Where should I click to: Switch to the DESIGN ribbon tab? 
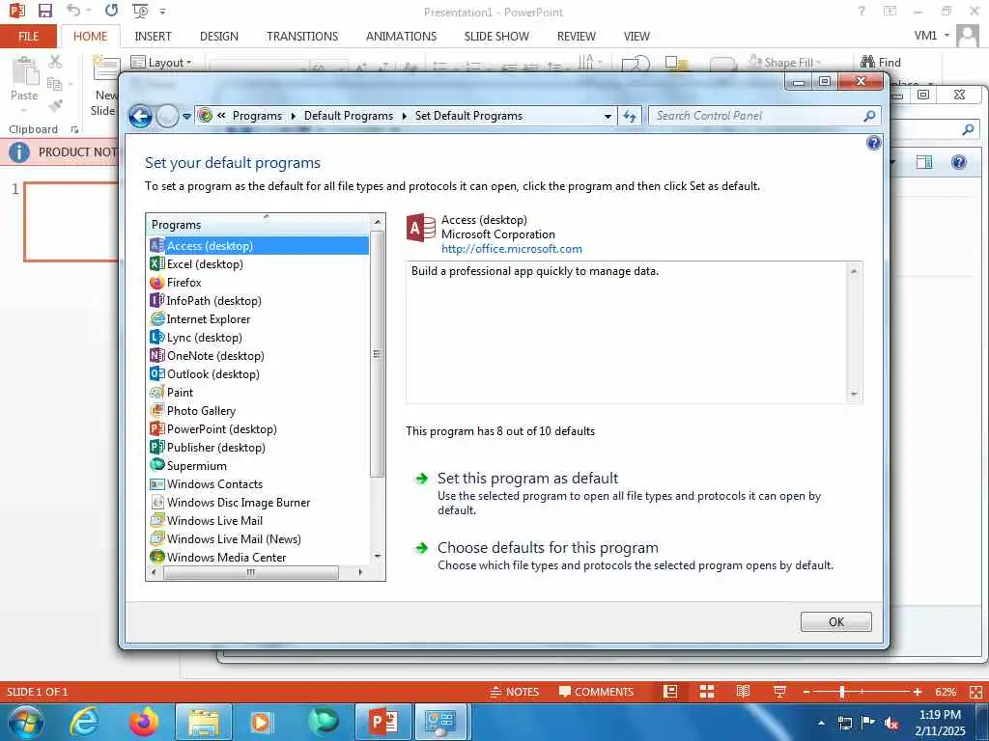click(219, 37)
